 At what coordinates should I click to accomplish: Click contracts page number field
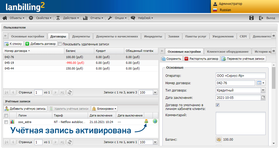click(38, 92)
